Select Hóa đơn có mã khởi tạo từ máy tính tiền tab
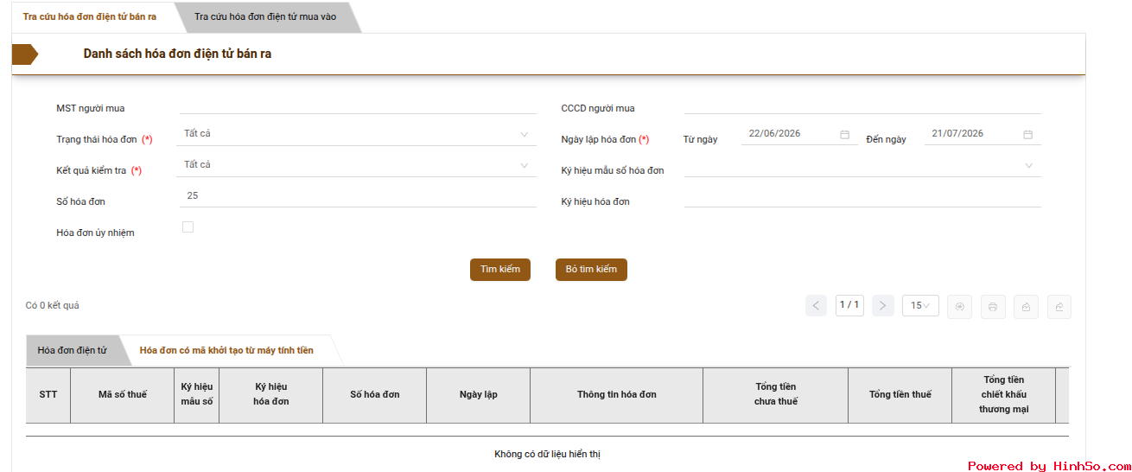 (x=226, y=350)
